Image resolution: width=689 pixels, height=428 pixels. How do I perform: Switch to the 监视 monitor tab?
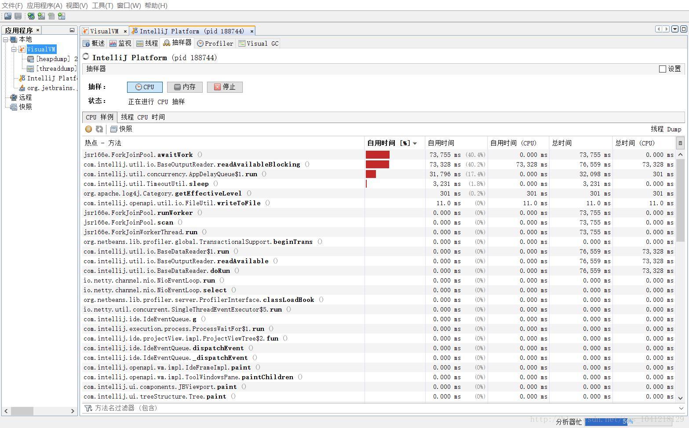[x=120, y=43]
